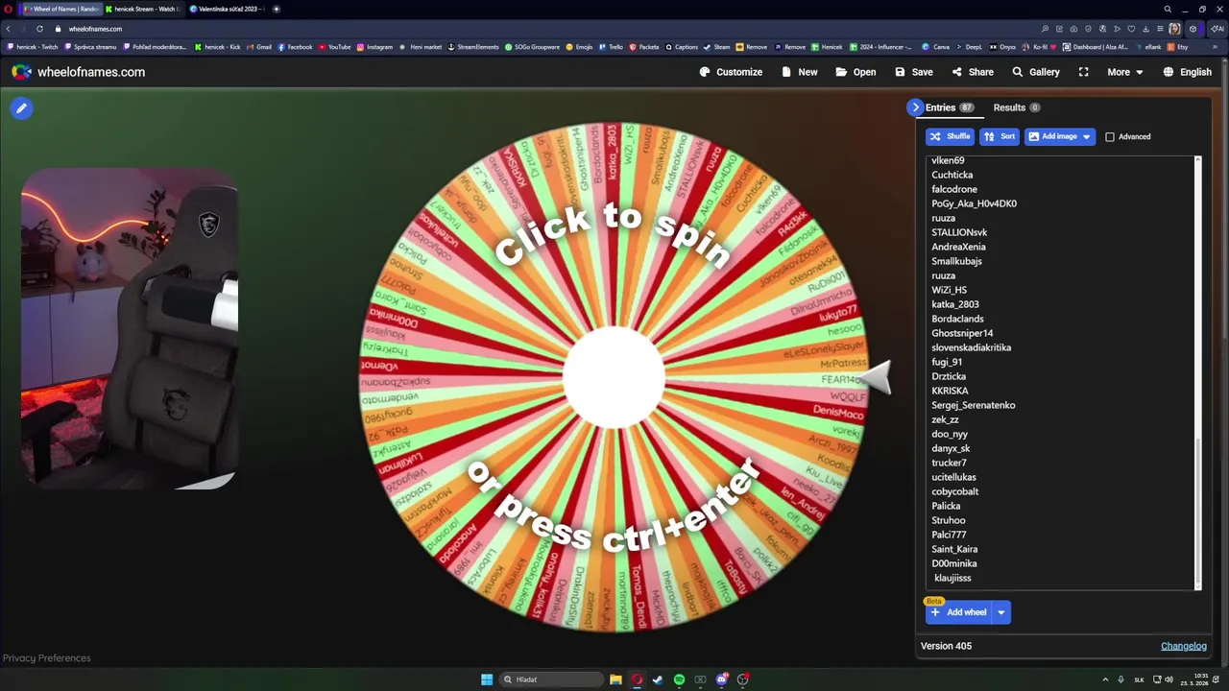1229x691 pixels.
Task: Click the wheelofnames.com logo
Action: (79, 72)
